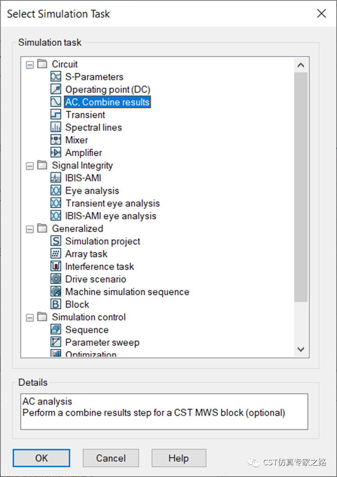Select Machine simulation sequence item

point(128,292)
